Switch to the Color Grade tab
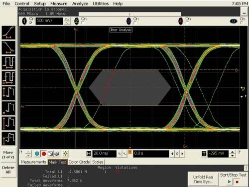This screenshot has width=249, height=187. (79, 162)
